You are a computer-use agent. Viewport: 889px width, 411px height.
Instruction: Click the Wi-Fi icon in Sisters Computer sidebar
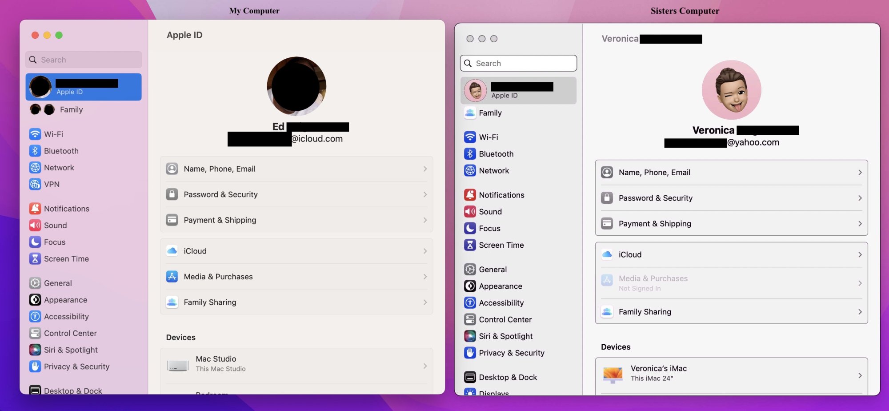pyautogui.click(x=470, y=137)
